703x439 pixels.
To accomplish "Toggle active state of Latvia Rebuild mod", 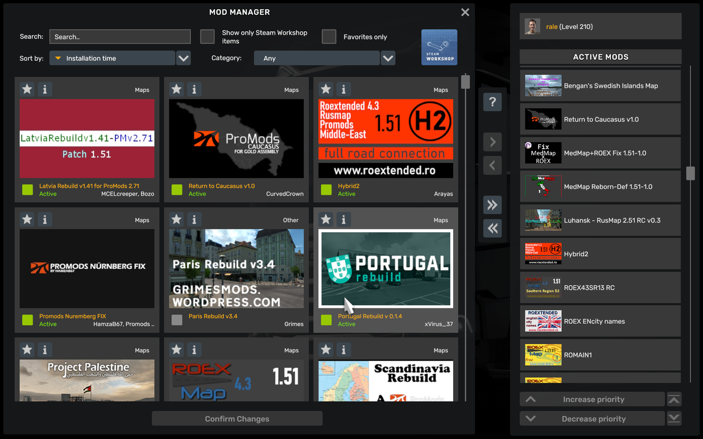I will pyautogui.click(x=27, y=190).
